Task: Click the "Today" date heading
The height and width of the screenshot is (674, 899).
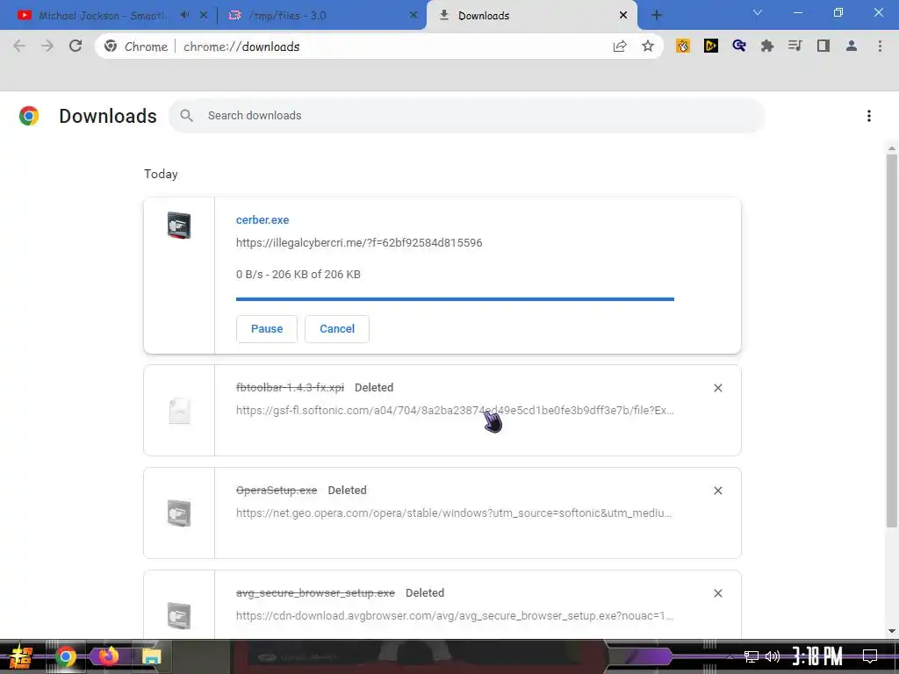Action: click(162, 175)
